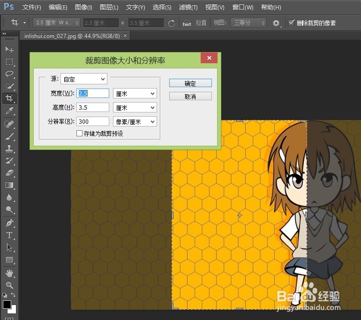This screenshot has height=320, width=361.
Task: Select the Lasso tool
Action: (9, 74)
